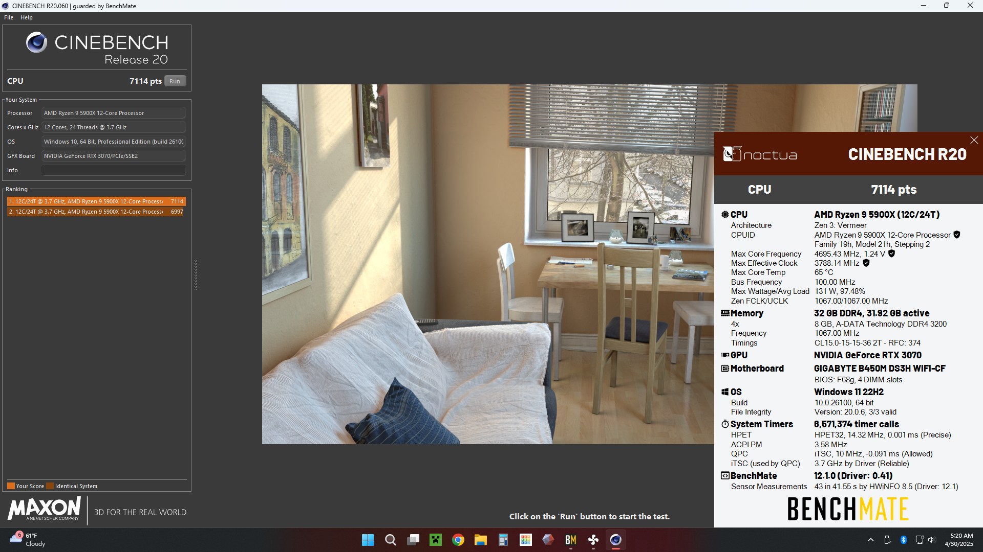Click the volume speaker tray icon
983x552 pixels.
[931, 540]
